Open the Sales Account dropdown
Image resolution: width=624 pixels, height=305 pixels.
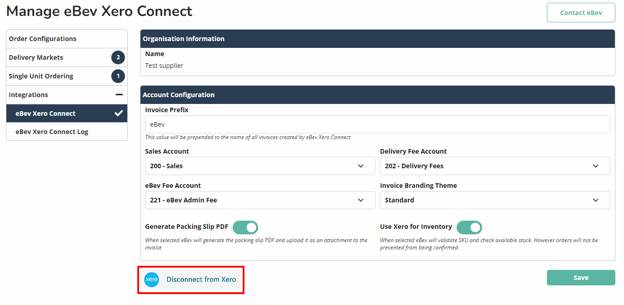point(260,166)
